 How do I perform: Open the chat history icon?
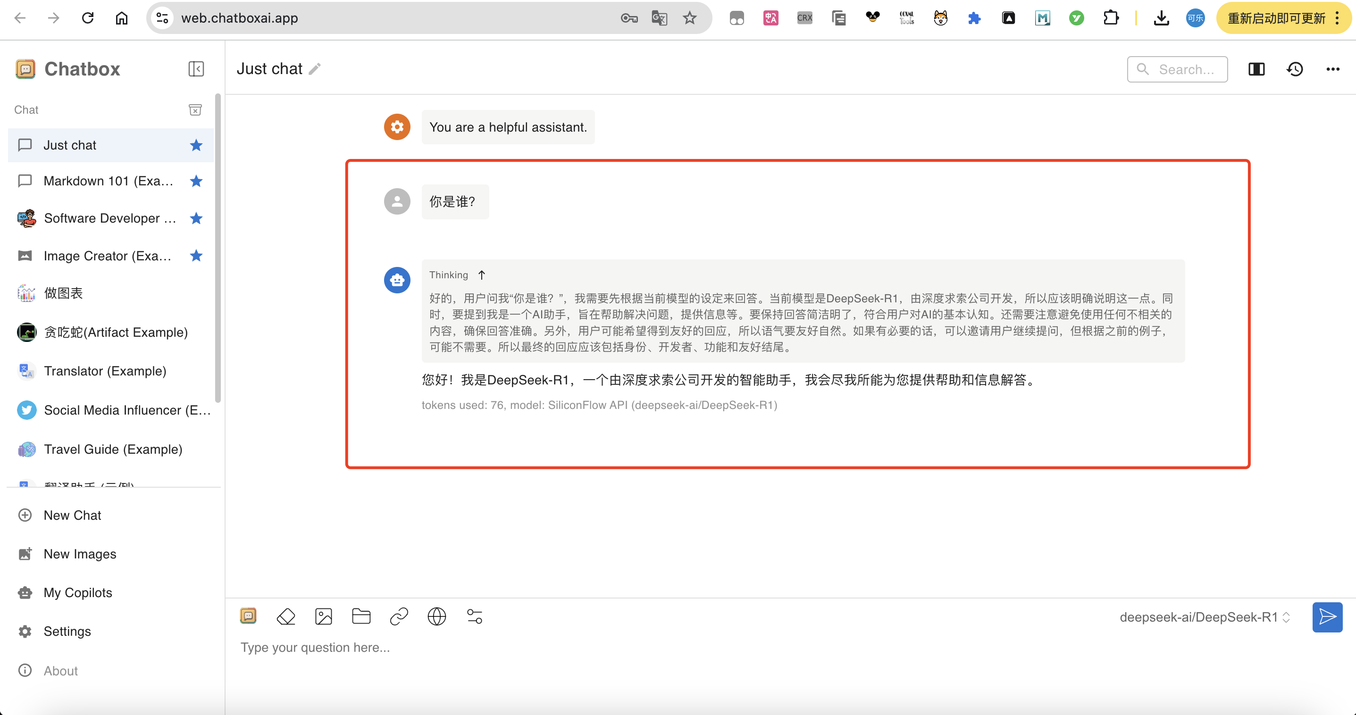(1295, 69)
